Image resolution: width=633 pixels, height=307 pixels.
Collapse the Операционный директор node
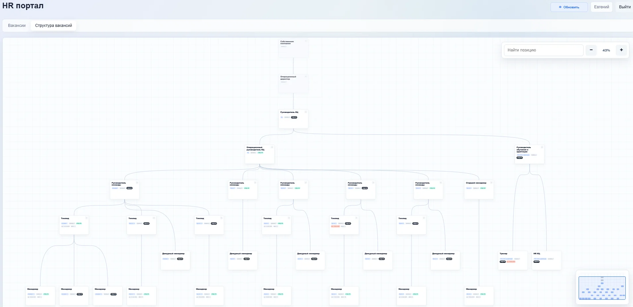pos(306,77)
